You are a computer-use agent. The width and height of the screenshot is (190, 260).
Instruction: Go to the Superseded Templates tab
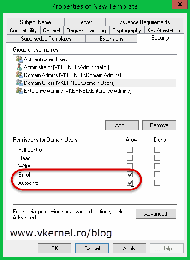[x=46, y=39]
